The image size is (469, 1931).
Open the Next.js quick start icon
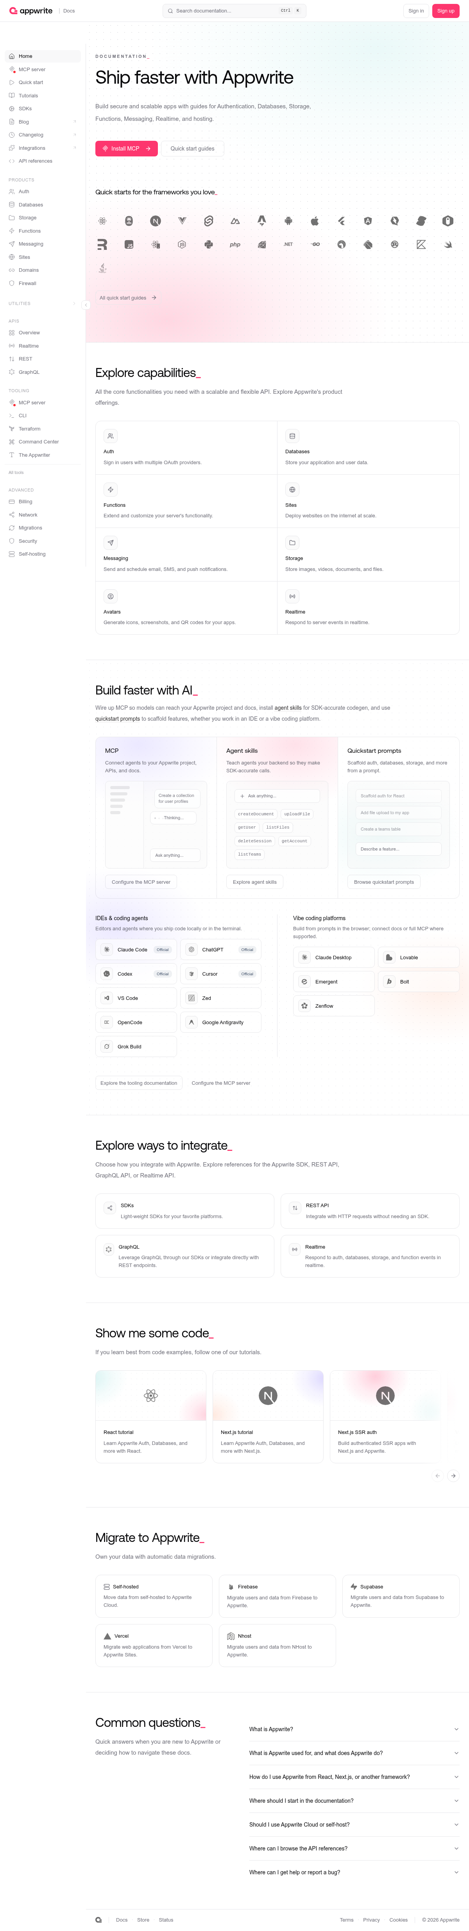pyautogui.click(x=155, y=221)
